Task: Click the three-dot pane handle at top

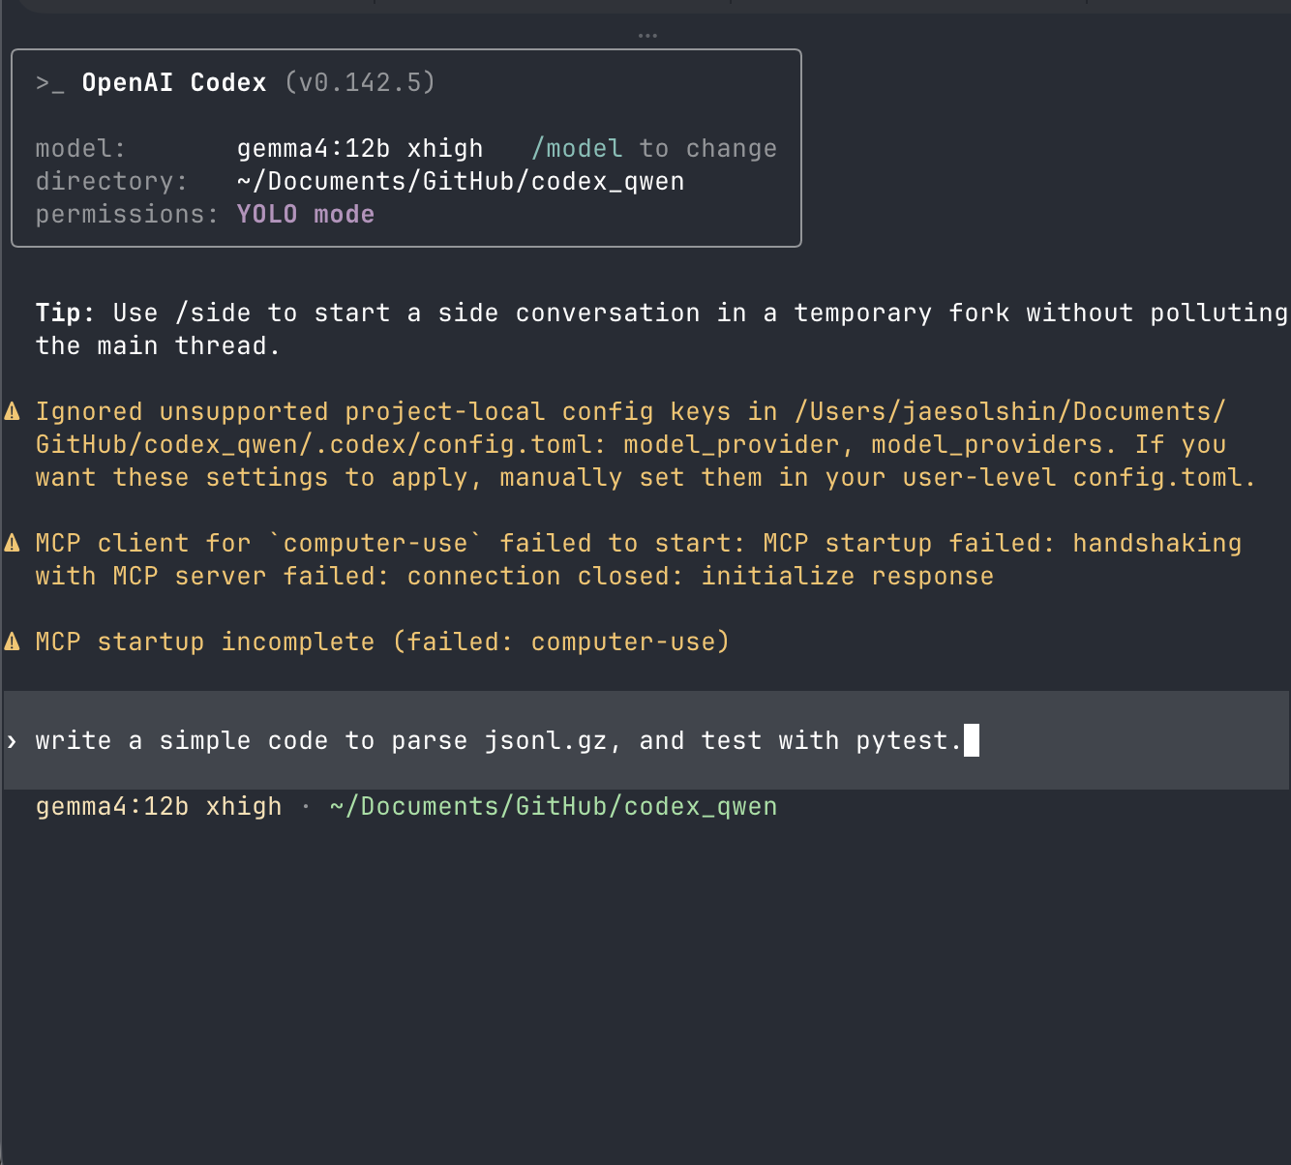Action: 647,36
